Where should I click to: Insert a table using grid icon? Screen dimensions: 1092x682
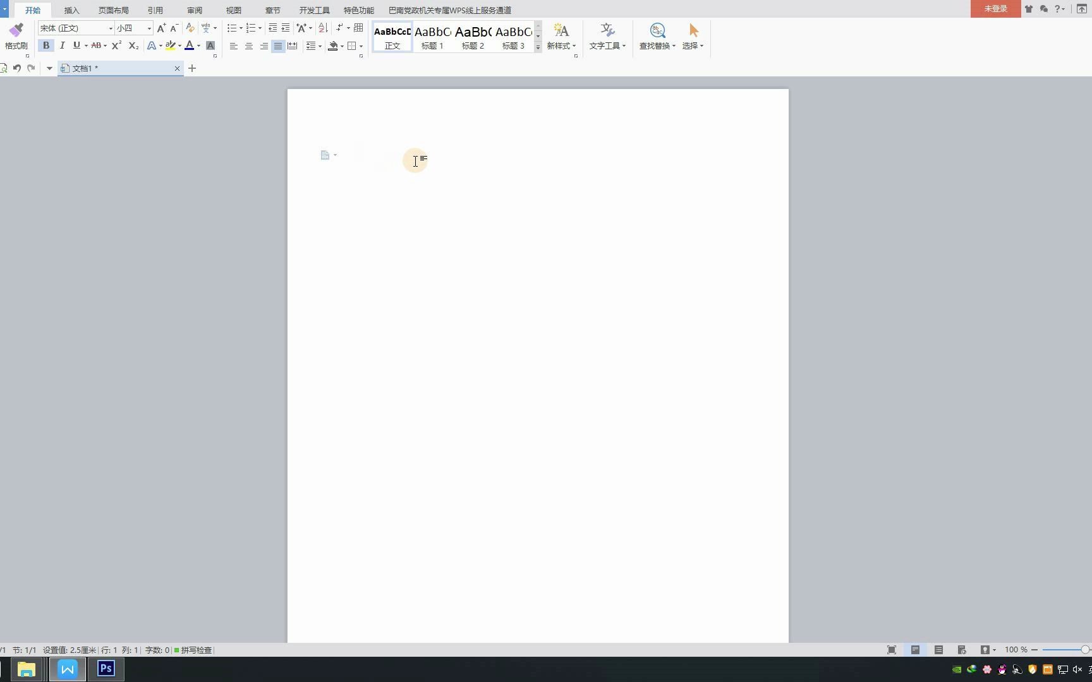(x=358, y=28)
